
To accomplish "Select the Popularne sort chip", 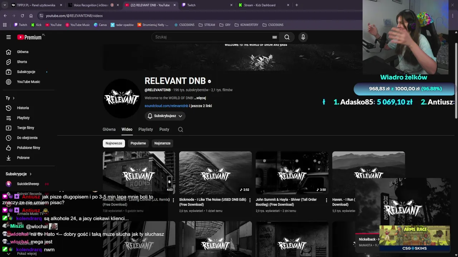I will coord(138,143).
